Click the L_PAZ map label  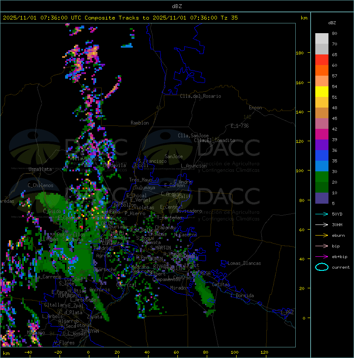(x=287, y=313)
